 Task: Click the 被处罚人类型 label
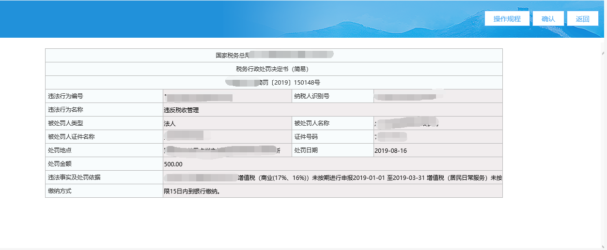(62, 123)
